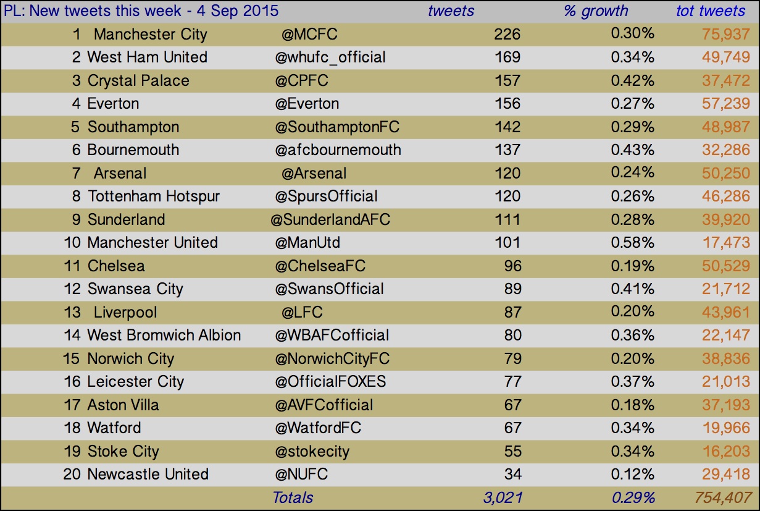
Task: Click the 'tweets' column header
Action: 451,11
